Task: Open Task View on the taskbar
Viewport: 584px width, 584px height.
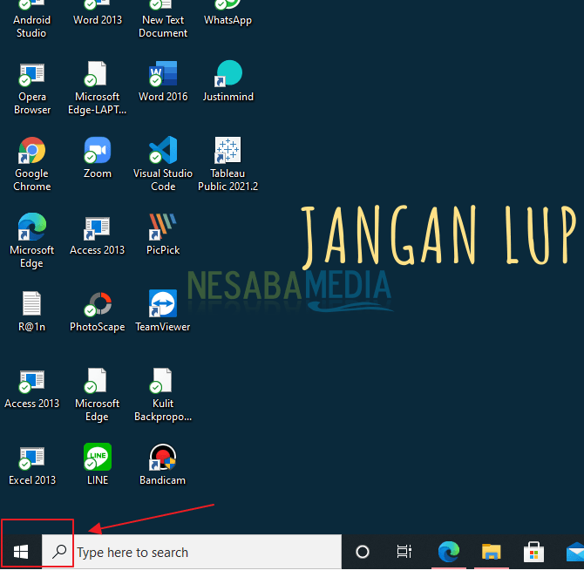Action: (x=404, y=552)
